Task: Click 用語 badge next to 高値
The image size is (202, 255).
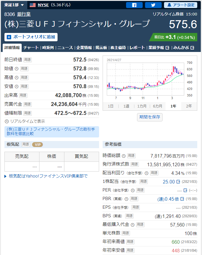Action: click(x=24, y=77)
